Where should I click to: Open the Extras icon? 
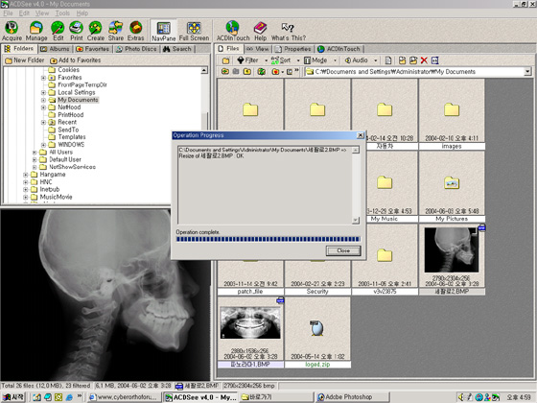click(135, 31)
